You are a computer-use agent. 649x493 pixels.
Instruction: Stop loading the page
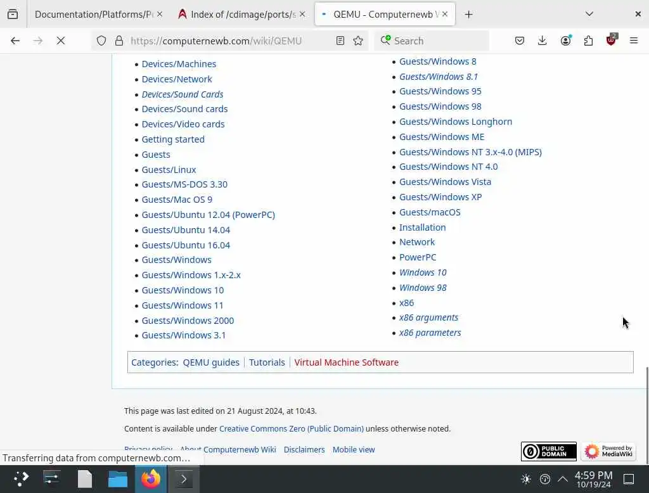[x=60, y=41]
